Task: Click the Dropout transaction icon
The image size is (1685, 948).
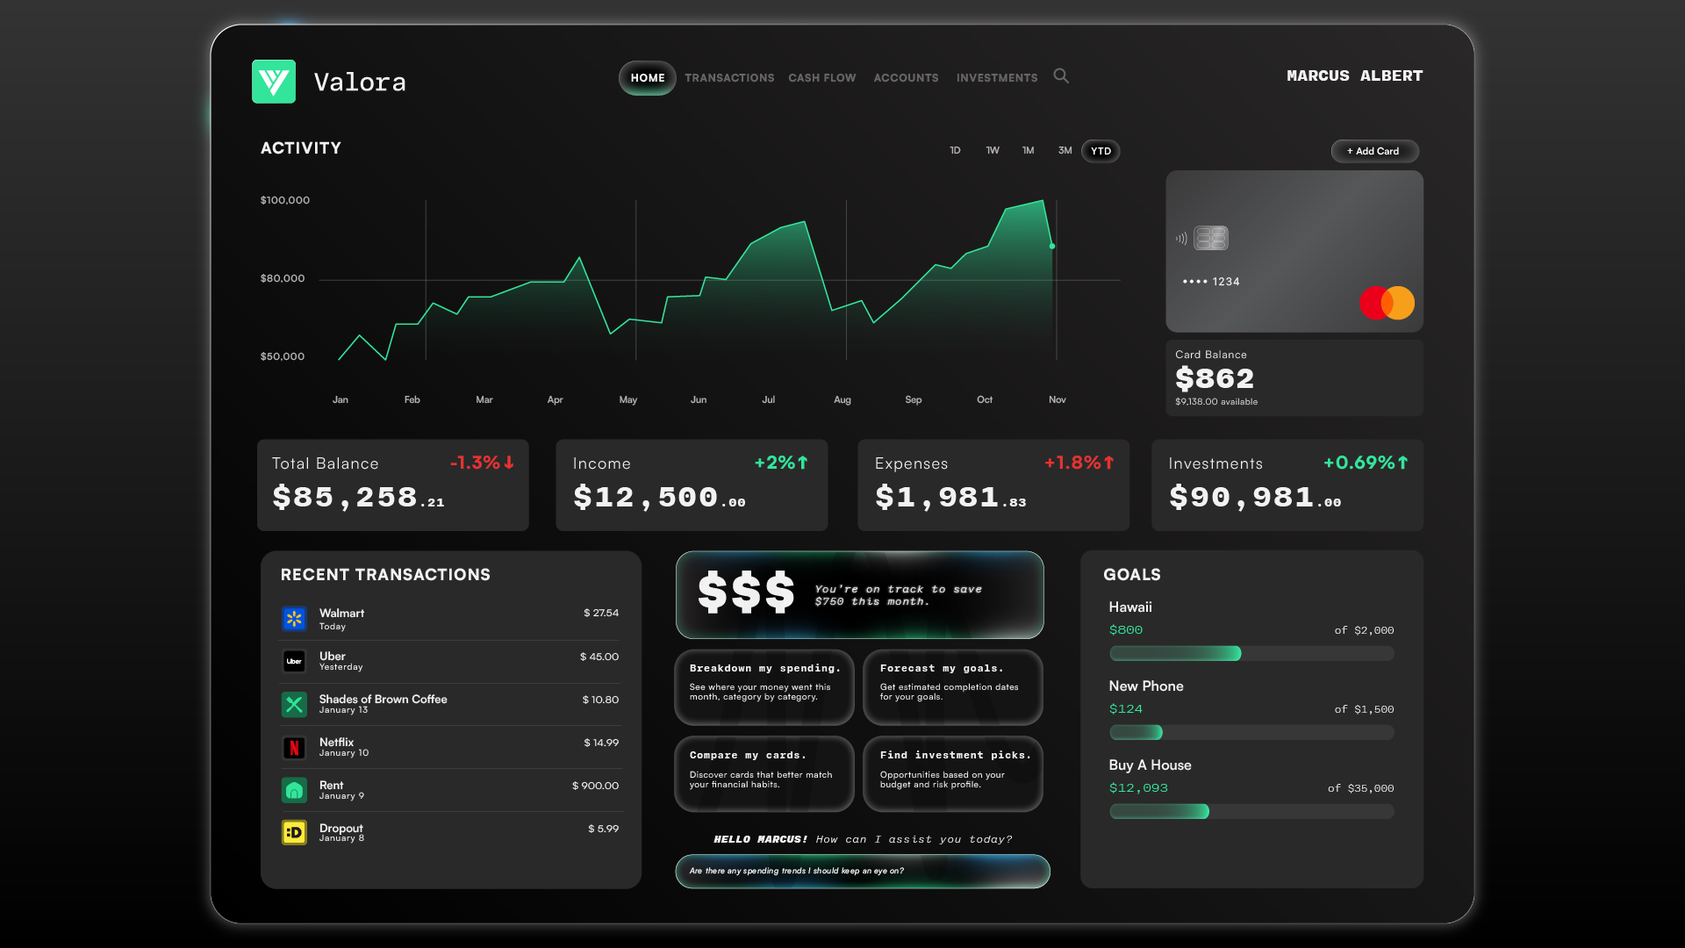Action: [x=294, y=832]
